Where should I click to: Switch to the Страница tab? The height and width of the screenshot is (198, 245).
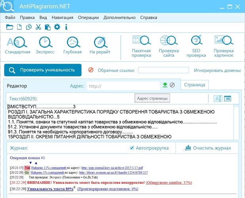pos(195,85)
